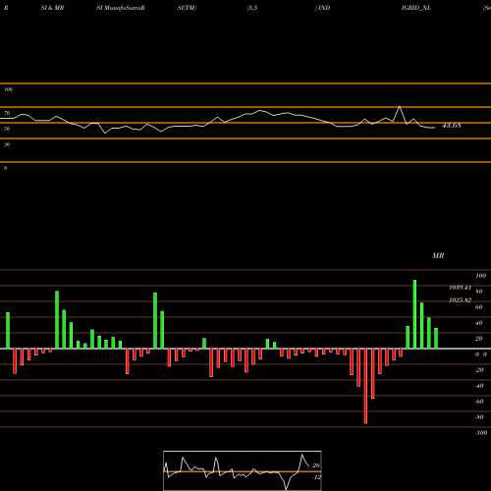Click the MR axis label -100
Image resolution: width=491 pixels, height=491 pixels.
tap(481, 433)
